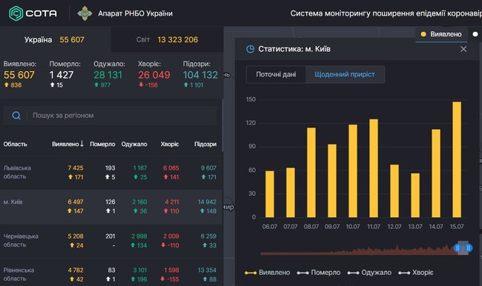Click the 13.07 bar in the chart
This screenshot has width=482, height=286.
click(x=415, y=195)
